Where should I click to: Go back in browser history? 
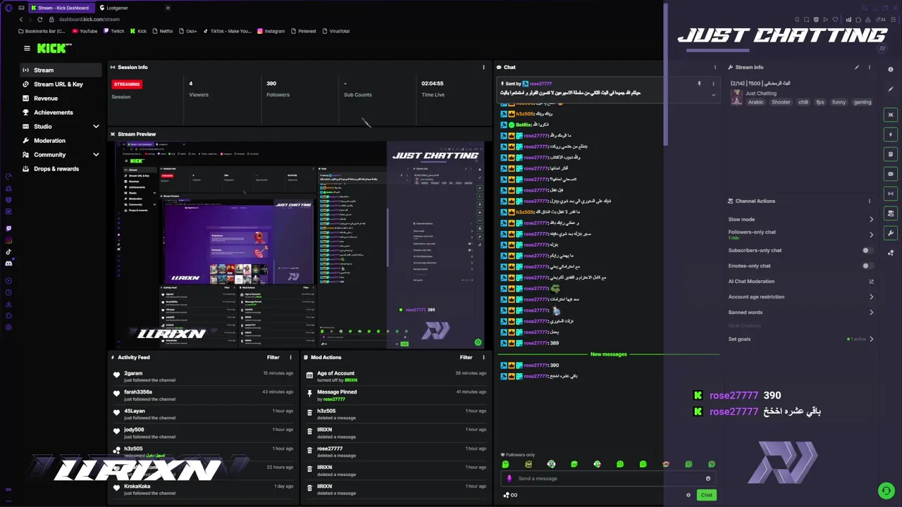click(x=20, y=20)
